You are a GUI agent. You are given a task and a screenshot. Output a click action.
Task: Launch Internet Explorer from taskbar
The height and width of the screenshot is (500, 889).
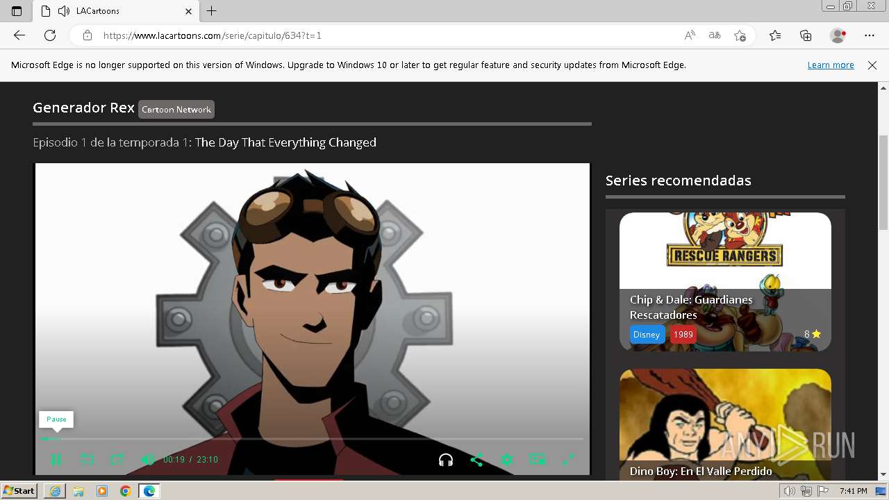(x=55, y=491)
